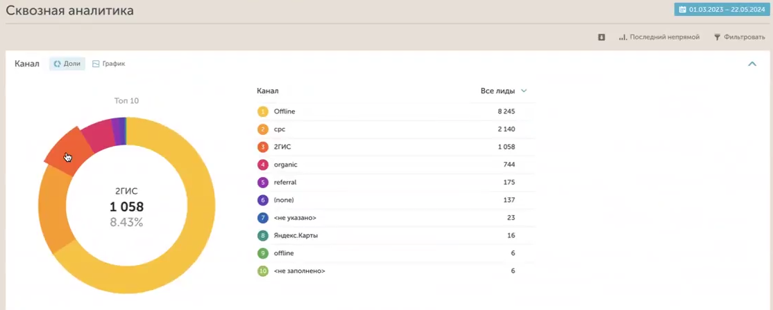
Task: Click the red-orange number 3 2ГИС marker
Action: point(263,147)
